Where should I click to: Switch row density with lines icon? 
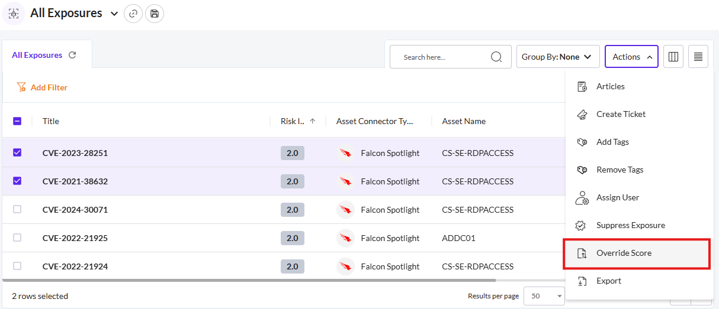(x=698, y=57)
